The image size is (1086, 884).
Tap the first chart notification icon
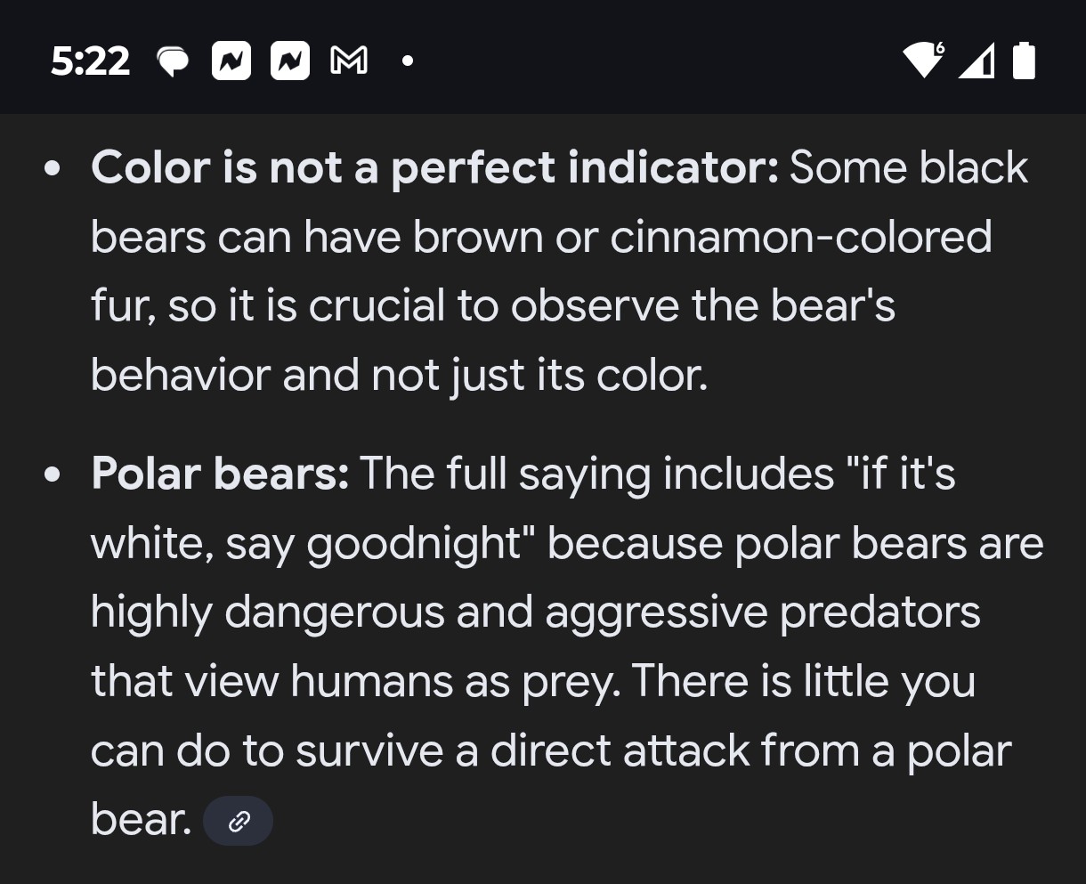click(231, 61)
